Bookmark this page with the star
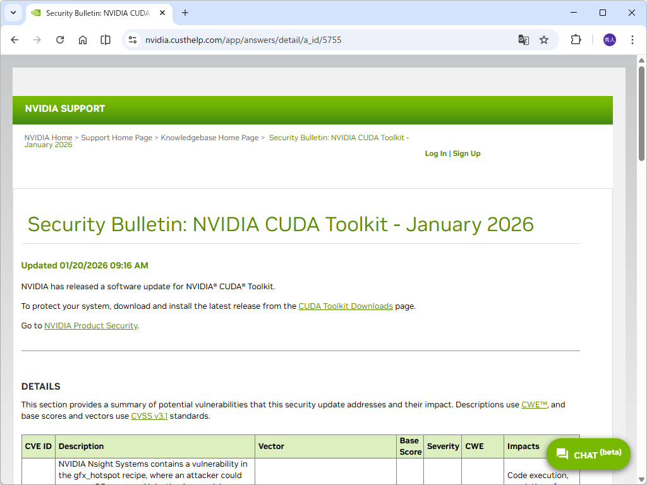This screenshot has height=485, width=647. click(544, 40)
